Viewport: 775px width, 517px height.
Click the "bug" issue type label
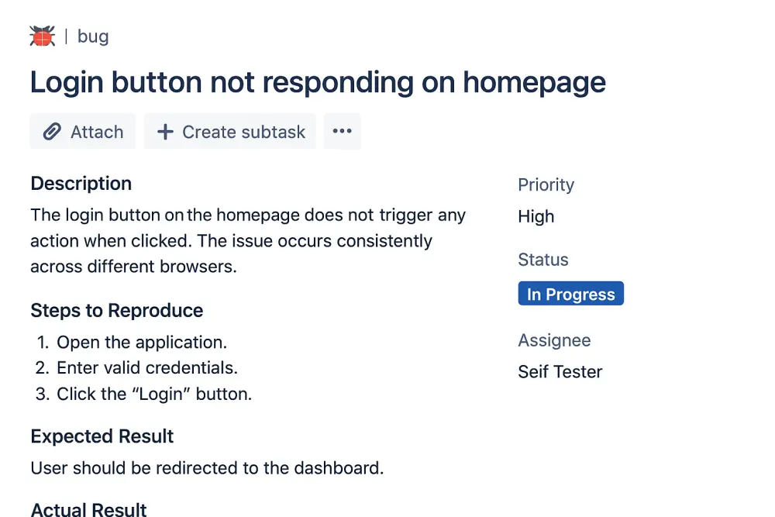pyautogui.click(x=93, y=36)
